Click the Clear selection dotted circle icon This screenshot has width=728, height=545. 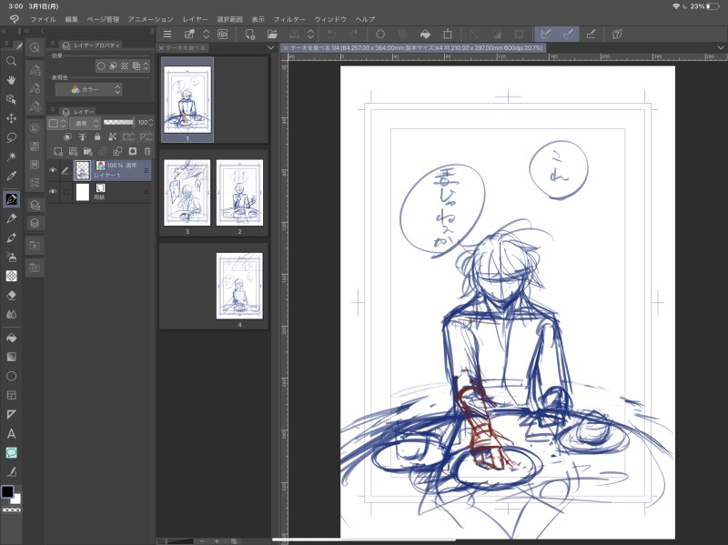(x=380, y=34)
